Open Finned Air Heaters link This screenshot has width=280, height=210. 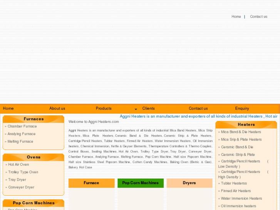pos(236,191)
